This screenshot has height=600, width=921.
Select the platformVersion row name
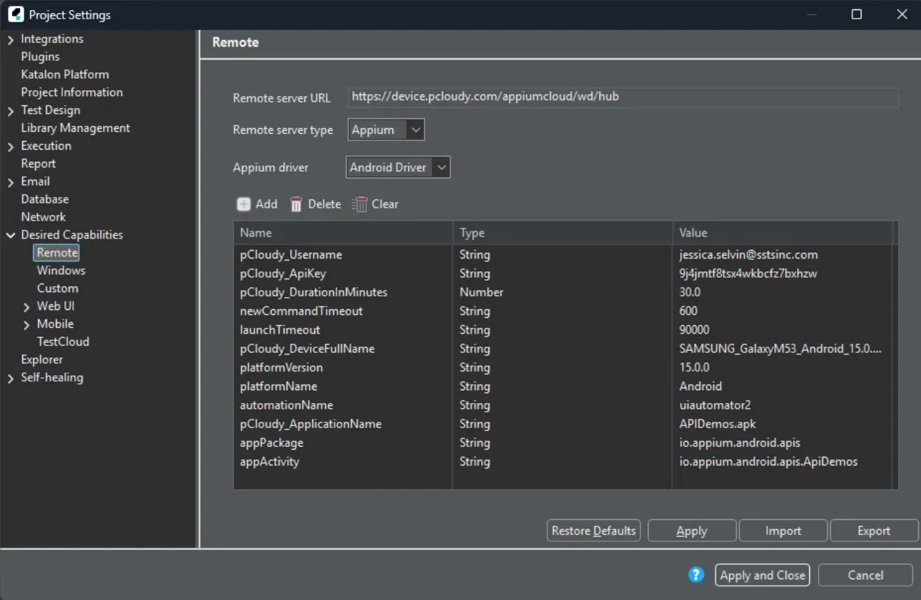[281, 367]
